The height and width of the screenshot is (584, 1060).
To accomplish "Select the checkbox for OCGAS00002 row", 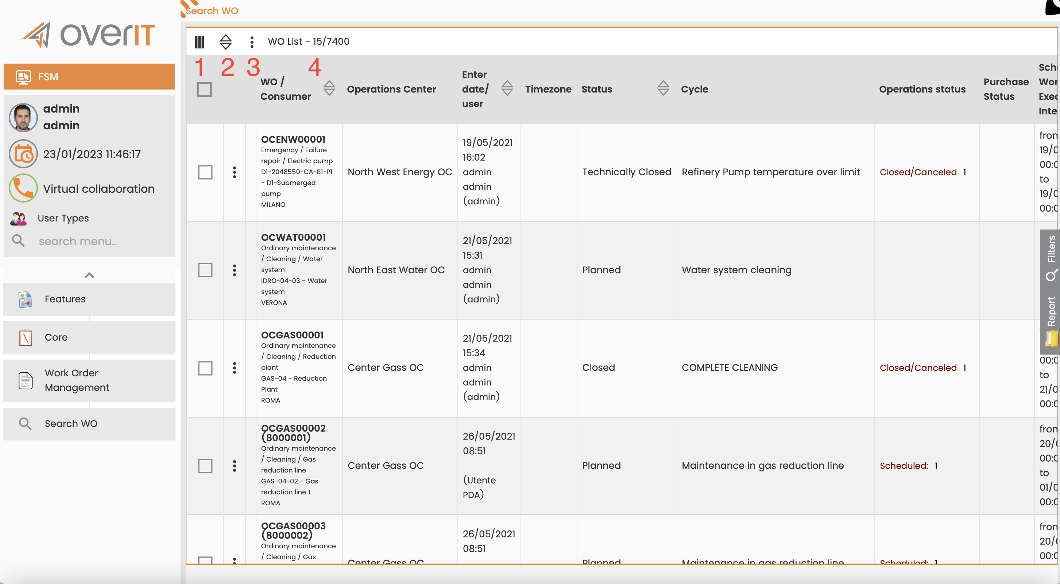I will pos(205,466).
